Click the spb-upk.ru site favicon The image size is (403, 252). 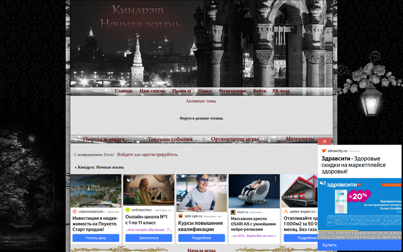[x=180, y=216]
